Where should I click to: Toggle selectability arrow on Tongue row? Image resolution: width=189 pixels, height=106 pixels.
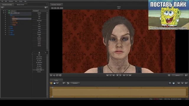(x=5, y=25)
